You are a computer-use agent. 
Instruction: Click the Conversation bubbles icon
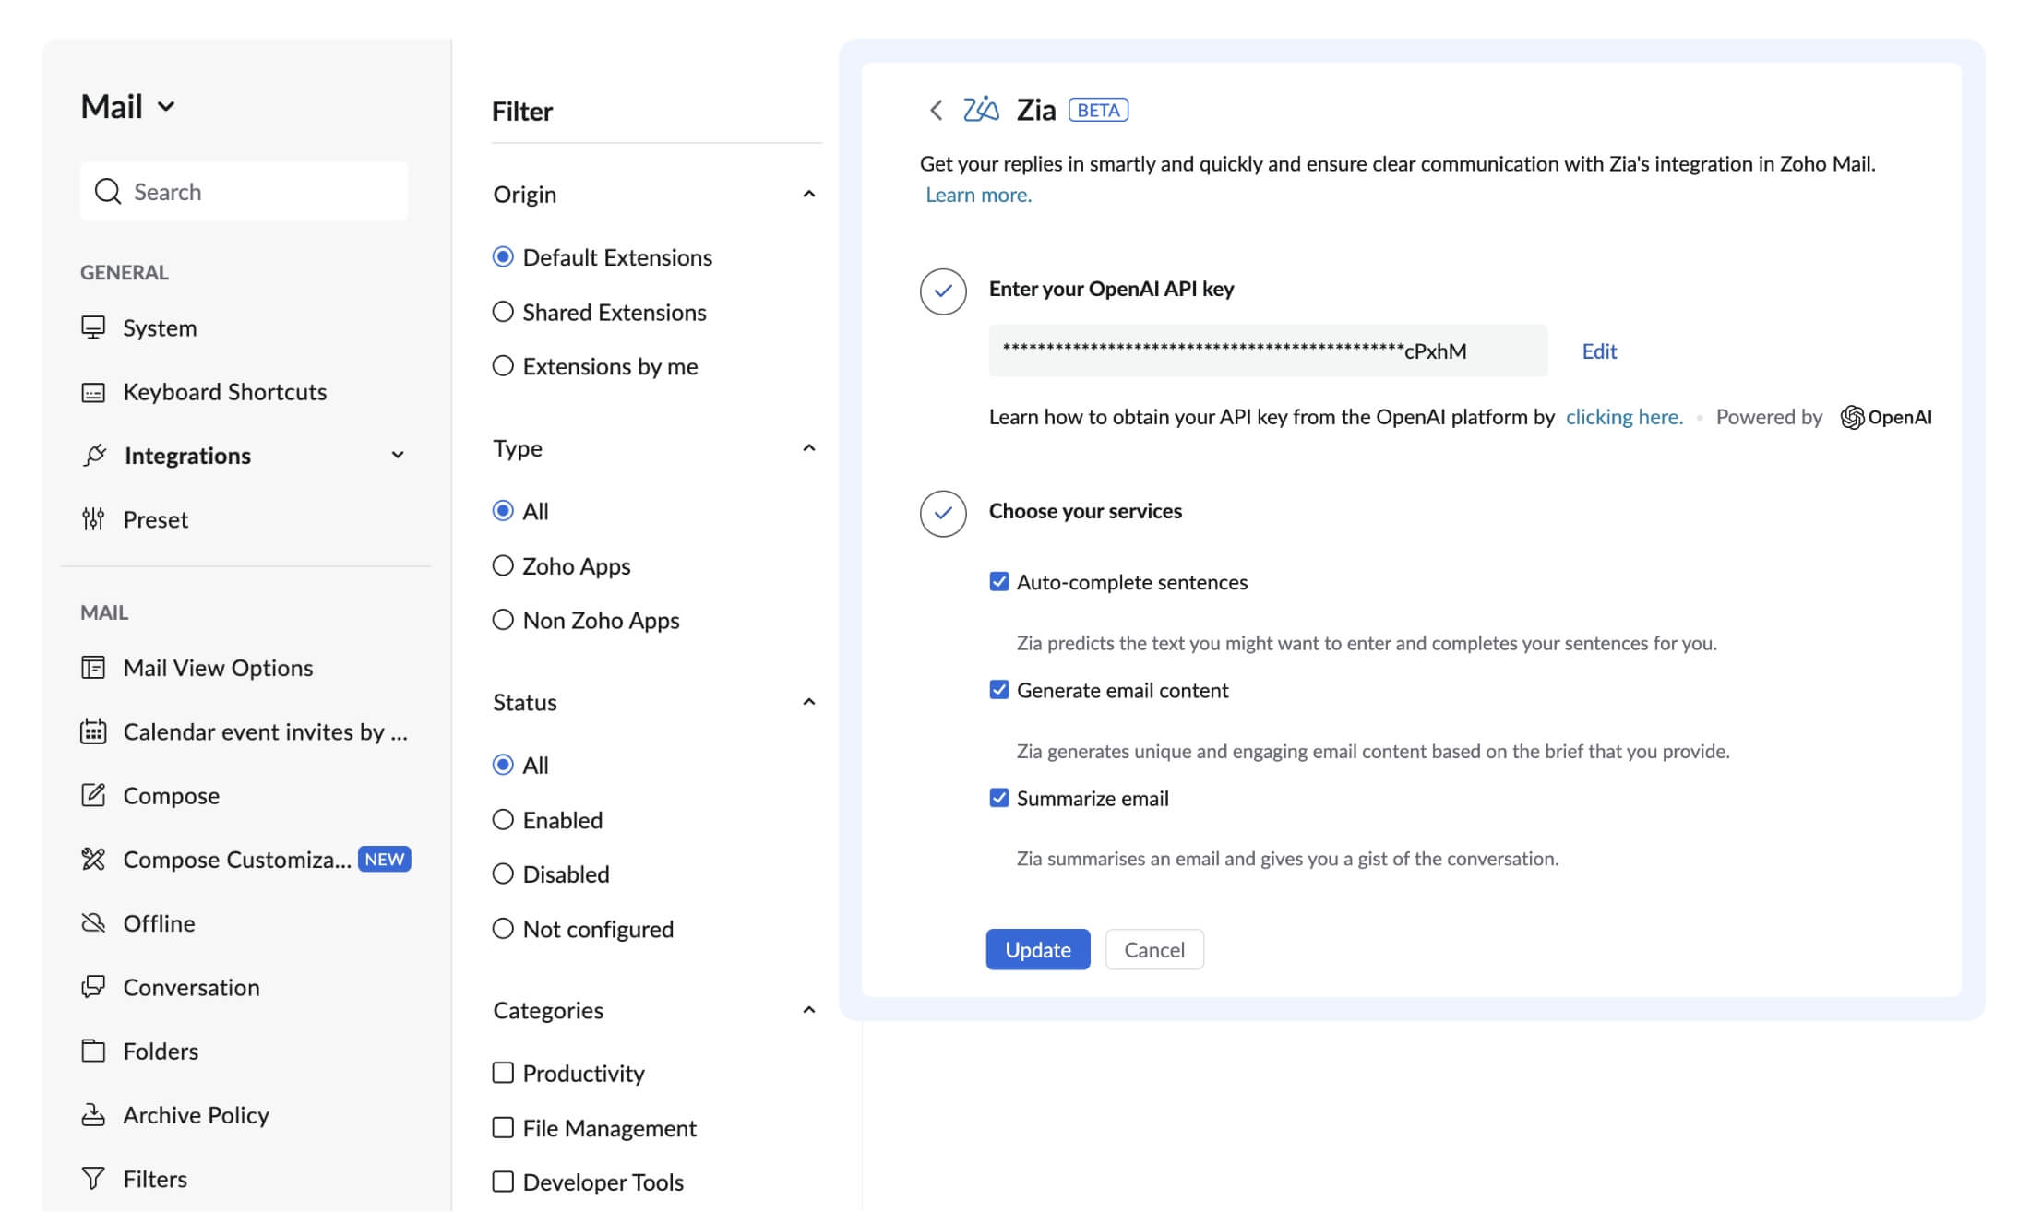pyautogui.click(x=93, y=987)
